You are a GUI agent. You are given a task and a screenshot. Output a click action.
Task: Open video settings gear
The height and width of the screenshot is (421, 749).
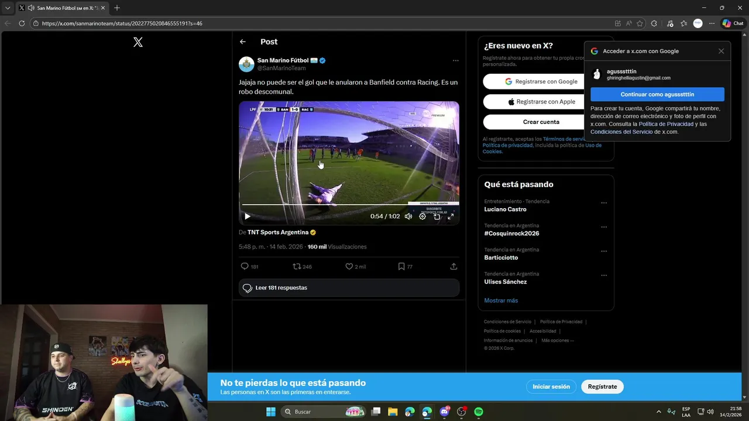pyautogui.click(x=422, y=216)
